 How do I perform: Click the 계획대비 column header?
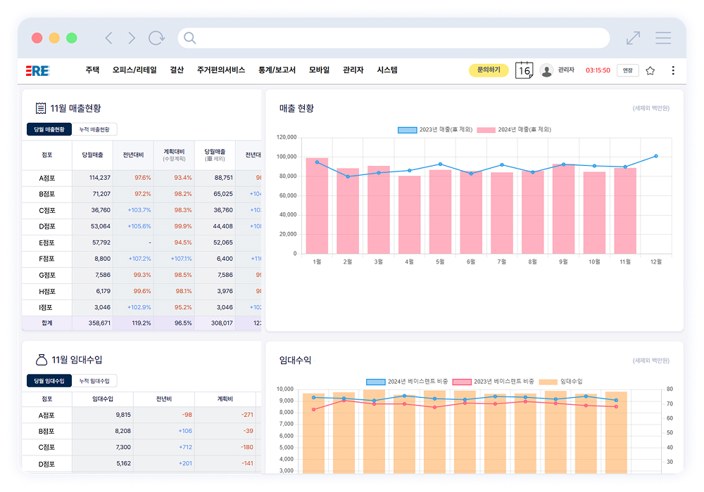click(x=174, y=155)
